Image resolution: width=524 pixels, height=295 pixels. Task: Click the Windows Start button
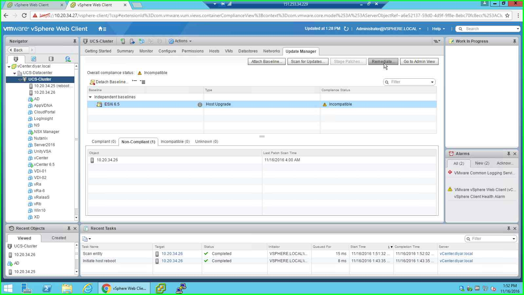(8, 288)
